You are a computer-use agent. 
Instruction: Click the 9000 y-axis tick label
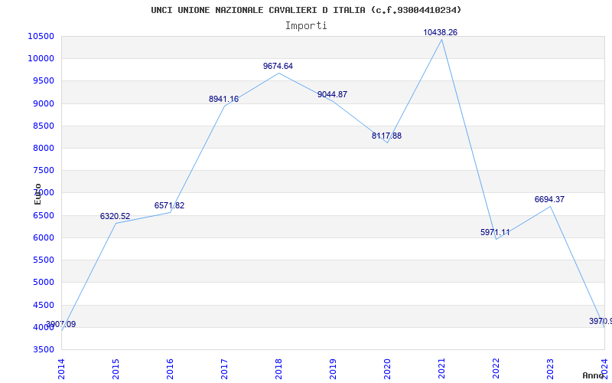click(43, 103)
